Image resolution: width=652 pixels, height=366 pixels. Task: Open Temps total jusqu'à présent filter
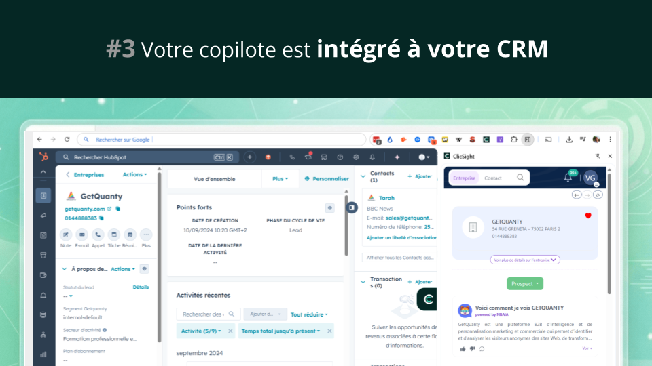tap(281, 331)
